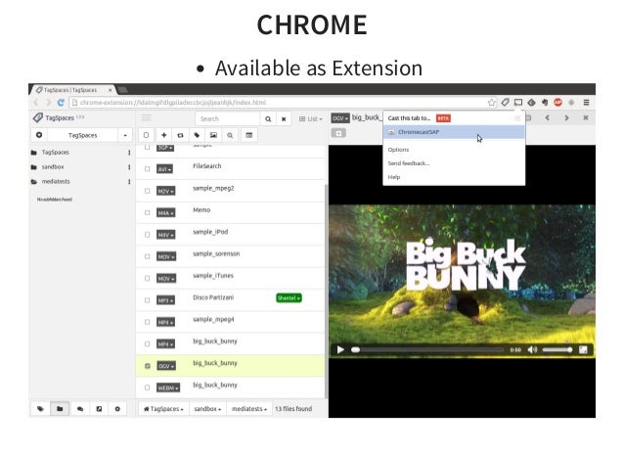
Task: Check the Disco Partizani row checkbox
Action: [x=148, y=300]
